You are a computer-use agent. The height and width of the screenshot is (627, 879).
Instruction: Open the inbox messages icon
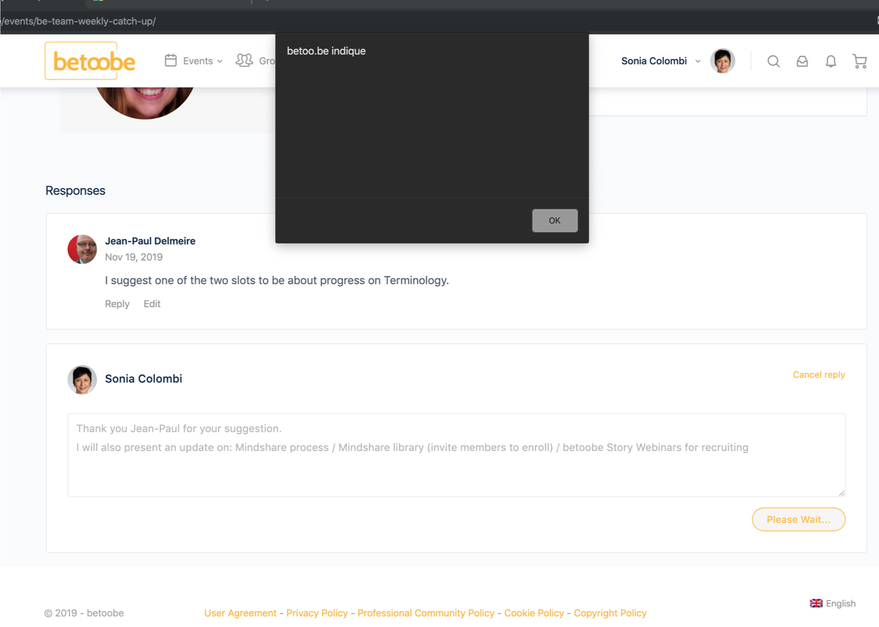(x=802, y=61)
